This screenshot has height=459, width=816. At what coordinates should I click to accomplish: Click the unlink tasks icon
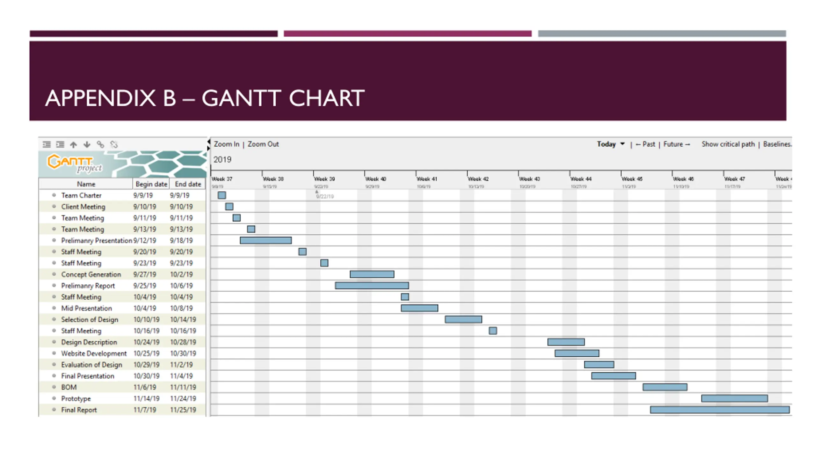[114, 144]
